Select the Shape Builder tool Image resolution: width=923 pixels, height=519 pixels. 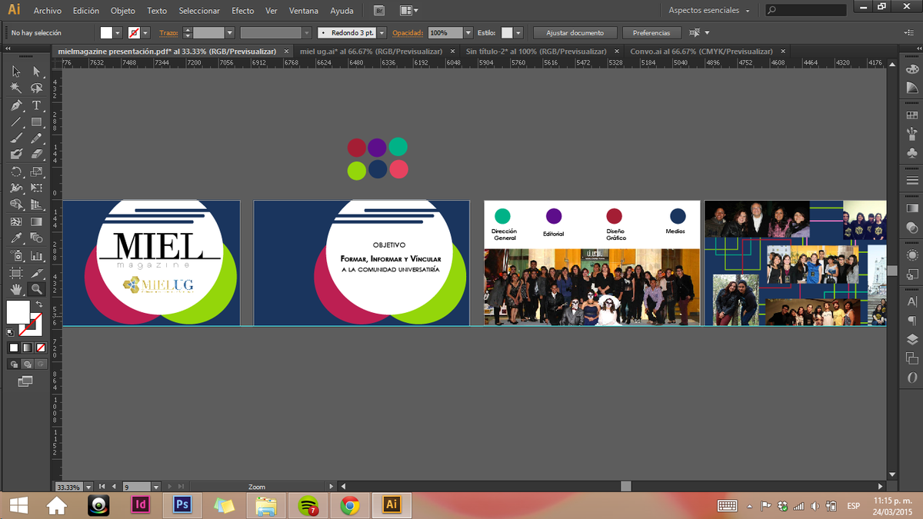pyautogui.click(x=15, y=205)
